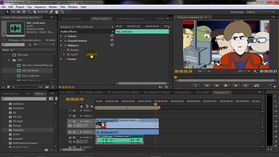Select the Ripple Edit tool
279x157 pixels.
(x=18, y=12)
